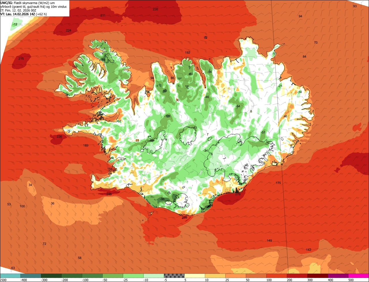Click the map value 8 in east-central Iceland
This screenshot has height=282, width=369.
point(251,111)
